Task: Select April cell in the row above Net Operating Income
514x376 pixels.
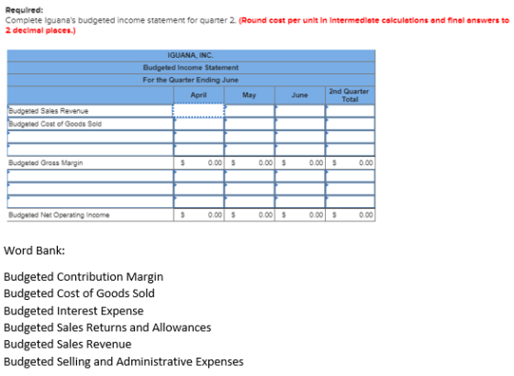Action: tap(198, 202)
